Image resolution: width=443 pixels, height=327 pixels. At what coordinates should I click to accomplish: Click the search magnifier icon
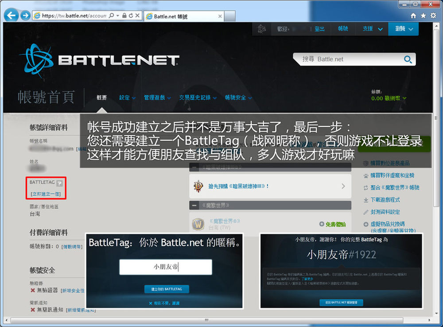click(407, 59)
